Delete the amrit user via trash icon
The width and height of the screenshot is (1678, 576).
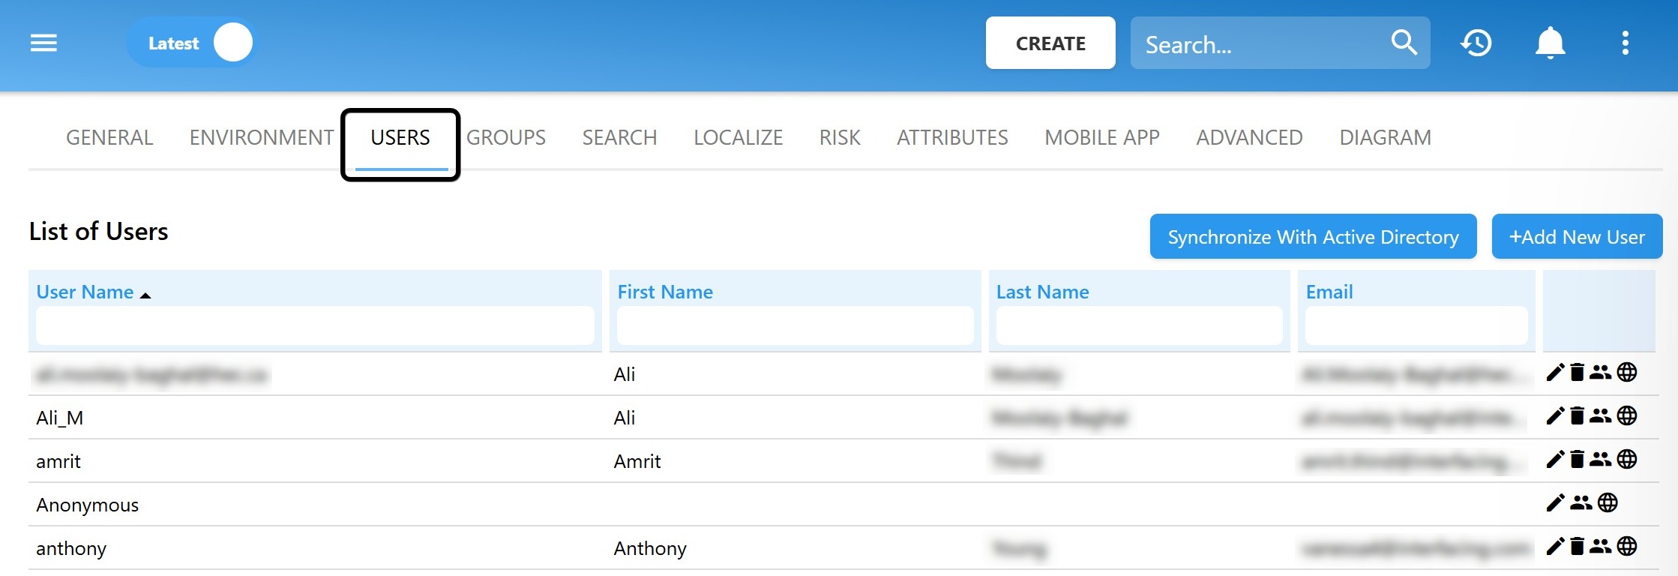pyautogui.click(x=1578, y=459)
